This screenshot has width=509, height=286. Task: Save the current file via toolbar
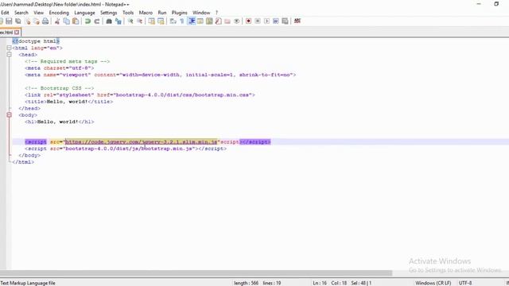coord(9,21)
